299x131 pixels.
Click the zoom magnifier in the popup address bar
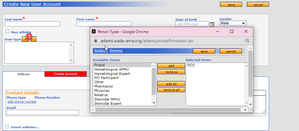(247, 41)
